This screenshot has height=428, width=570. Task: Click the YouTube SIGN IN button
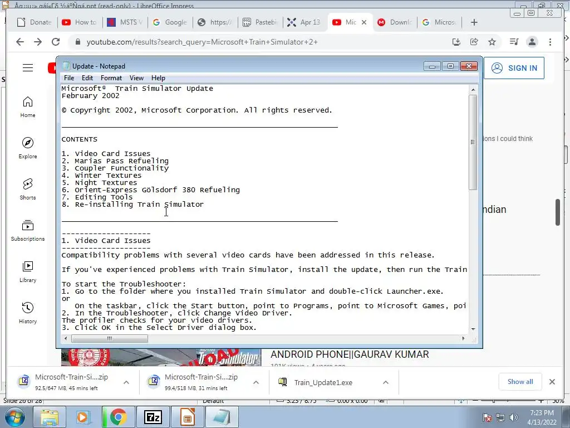coord(514,68)
